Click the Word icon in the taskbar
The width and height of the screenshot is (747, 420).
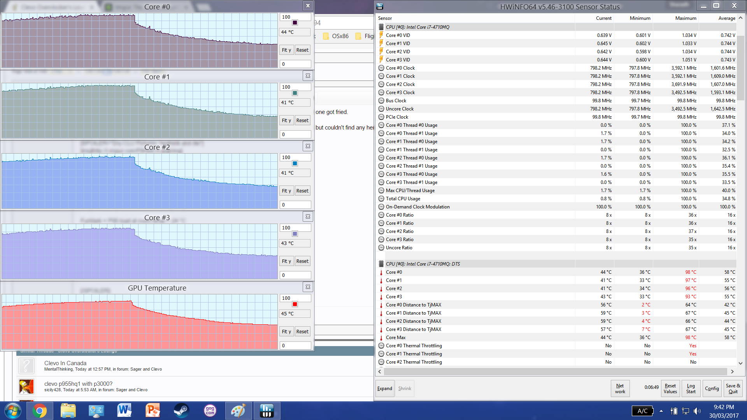124,411
